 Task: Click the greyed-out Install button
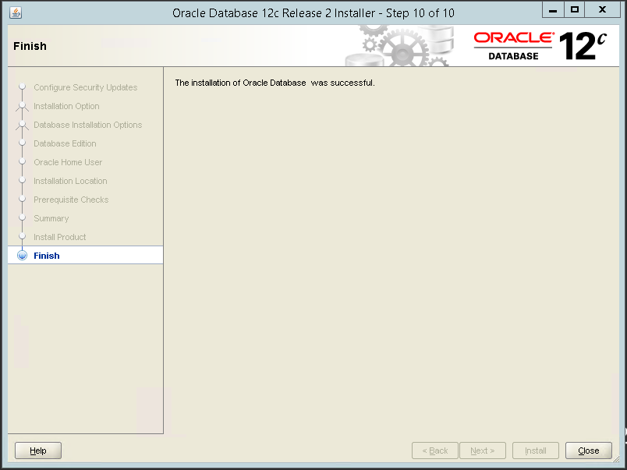tap(536, 451)
